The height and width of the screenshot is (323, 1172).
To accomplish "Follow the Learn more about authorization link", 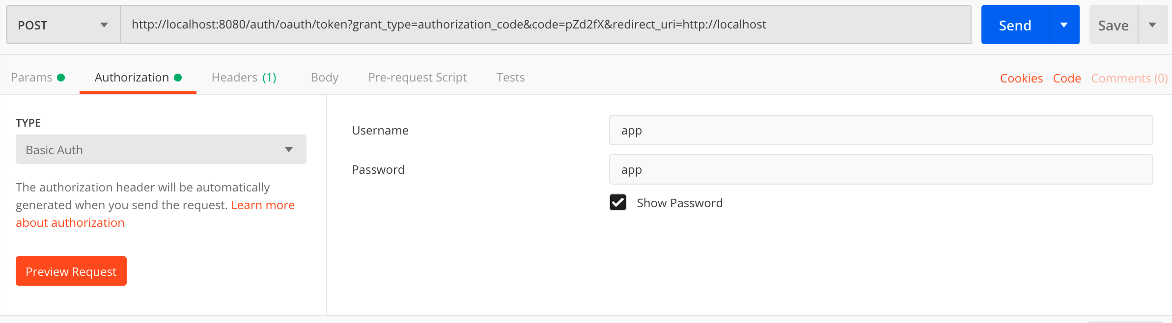I will (262, 205).
